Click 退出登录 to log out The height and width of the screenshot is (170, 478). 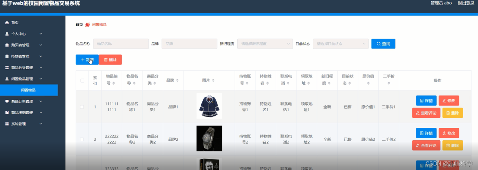coord(466,3)
